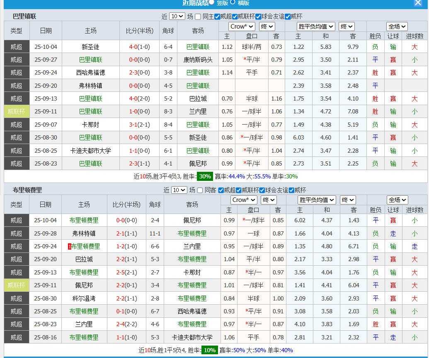429x358 pixels.
Task: Open away team 康纳斯码头 link
Action: [x=198, y=60]
